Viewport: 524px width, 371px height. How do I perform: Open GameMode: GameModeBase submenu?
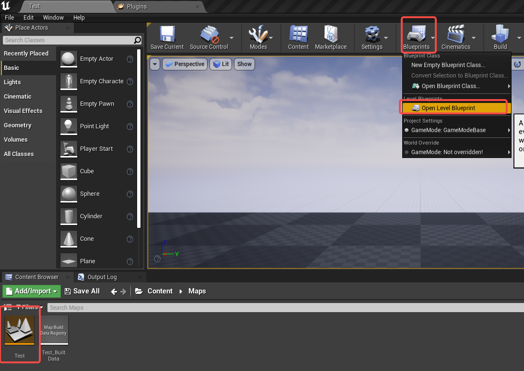coord(457,130)
